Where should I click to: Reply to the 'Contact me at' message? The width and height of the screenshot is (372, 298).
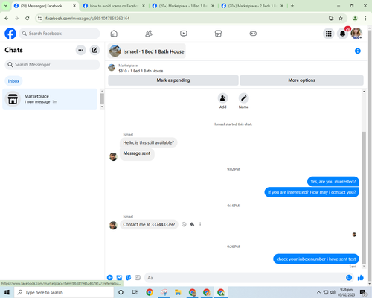tap(192, 224)
